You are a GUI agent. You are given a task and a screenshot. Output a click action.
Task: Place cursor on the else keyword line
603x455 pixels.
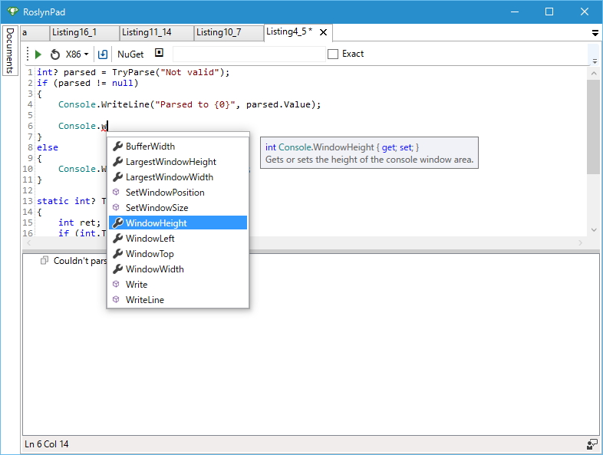pos(48,147)
